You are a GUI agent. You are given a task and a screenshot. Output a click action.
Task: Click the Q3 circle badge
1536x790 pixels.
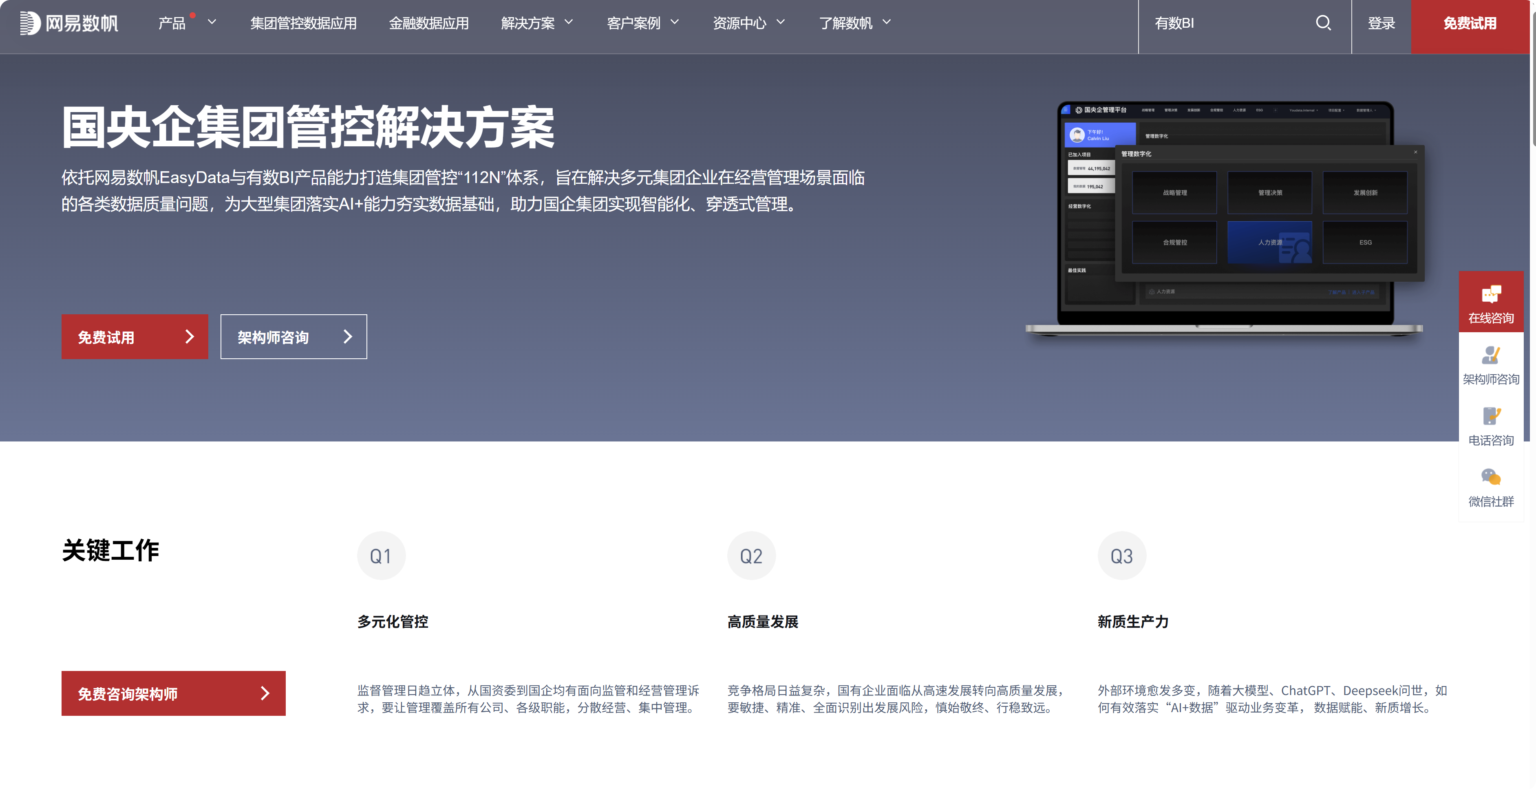[x=1121, y=556]
